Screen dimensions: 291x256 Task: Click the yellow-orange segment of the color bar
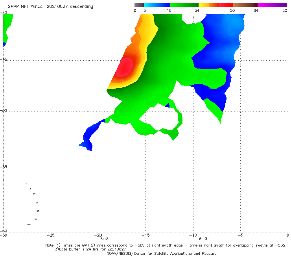tap(208, 5)
